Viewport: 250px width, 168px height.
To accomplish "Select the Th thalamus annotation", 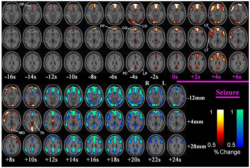I will [x=42, y=133].
